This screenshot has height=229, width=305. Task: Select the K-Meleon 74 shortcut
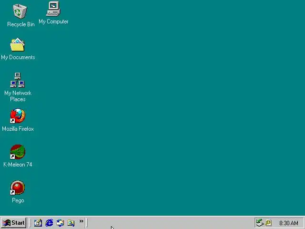click(x=18, y=152)
